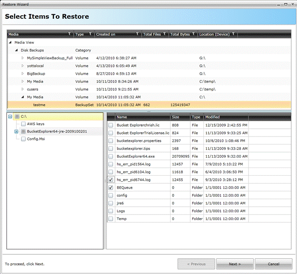The height and width of the screenshot is (274, 297).
Task: Select the hs_err_pid6744.log file name
Action: click(133, 180)
